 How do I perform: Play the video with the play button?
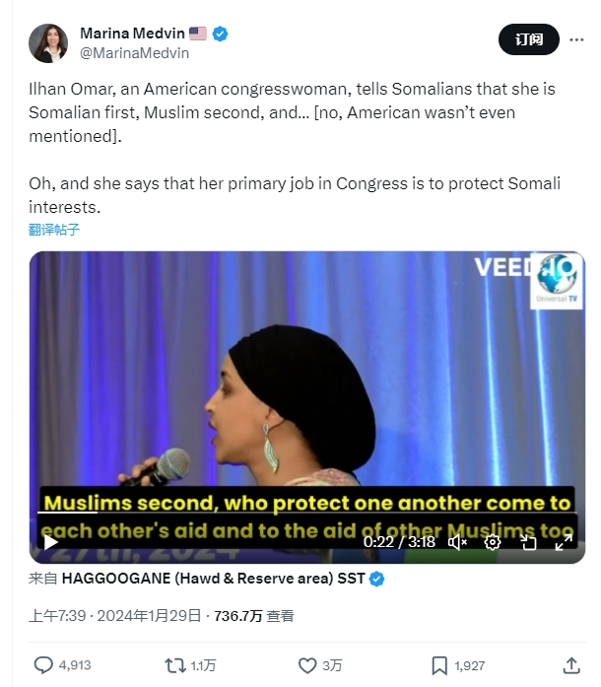[x=51, y=542]
